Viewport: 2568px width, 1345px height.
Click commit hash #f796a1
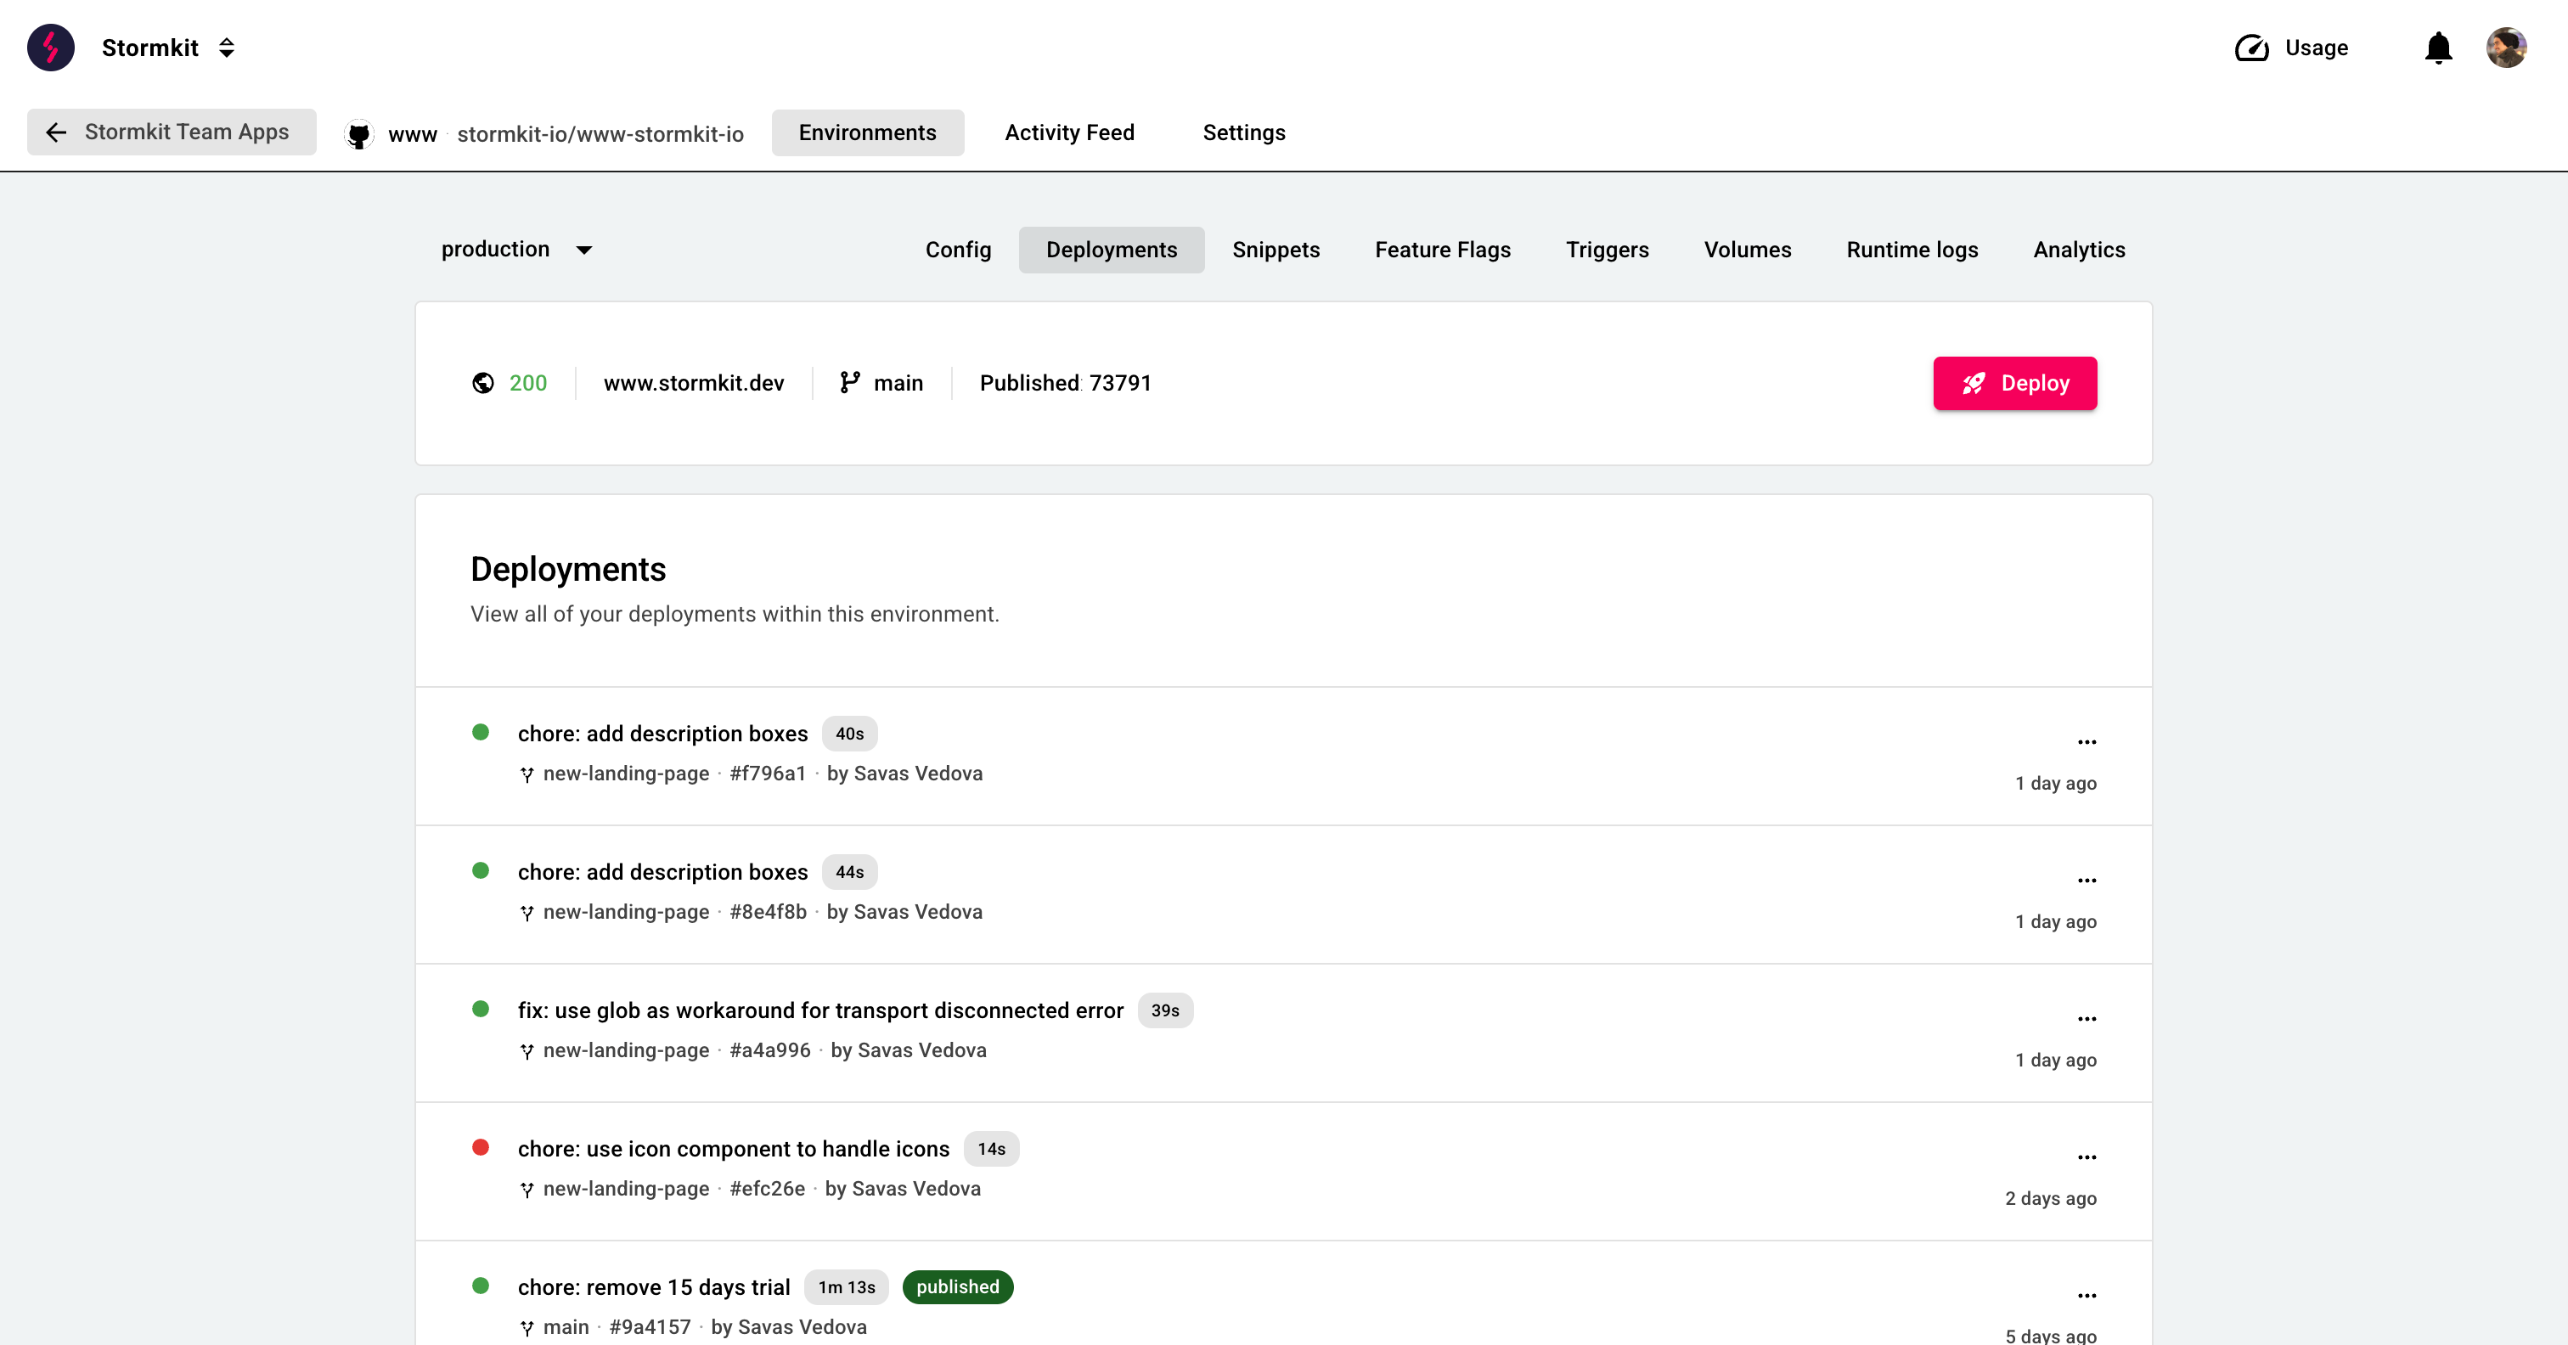click(x=767, y=773)
